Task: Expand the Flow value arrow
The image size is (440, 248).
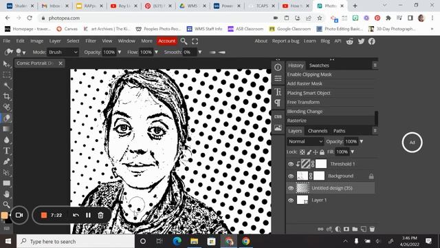Action: (156, 52)
